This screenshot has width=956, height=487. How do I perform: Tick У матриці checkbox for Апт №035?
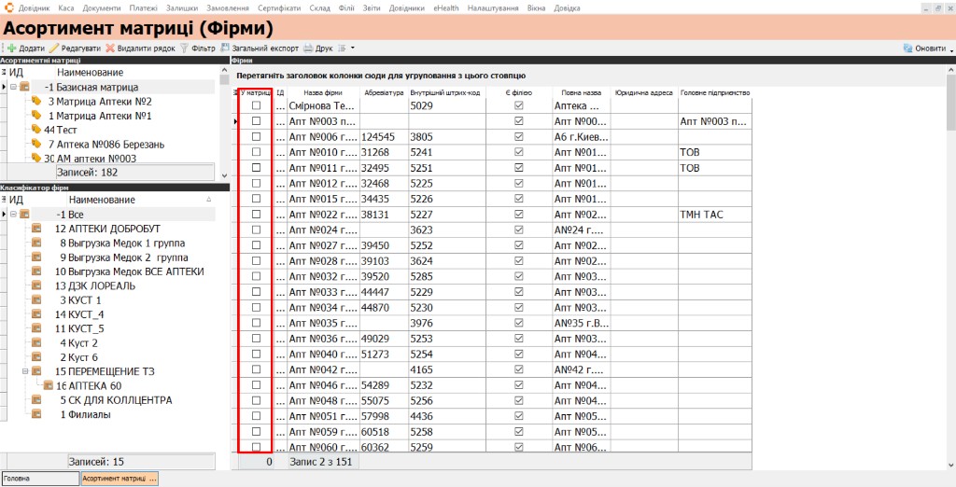click(256, 323)
